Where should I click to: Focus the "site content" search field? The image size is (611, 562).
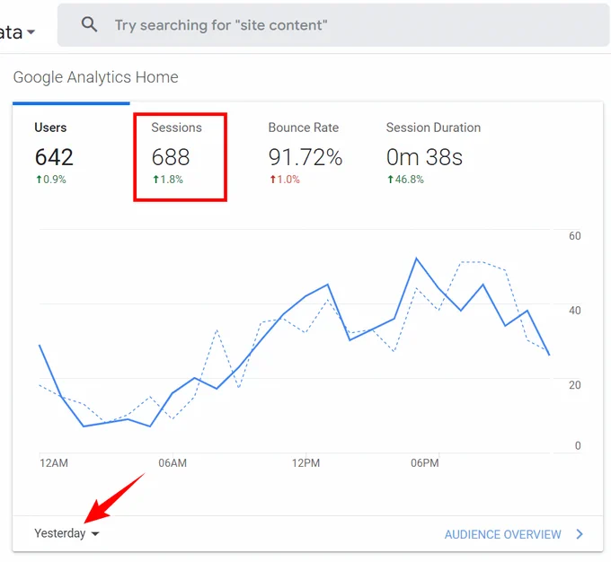333,25
